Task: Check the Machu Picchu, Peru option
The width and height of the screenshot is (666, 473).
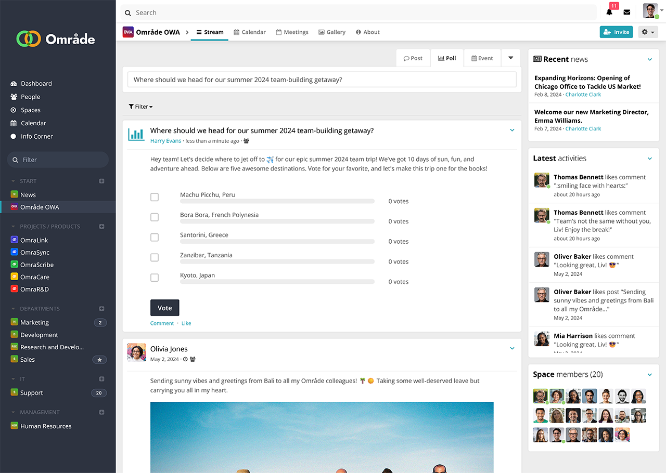Action: point(155,197)
